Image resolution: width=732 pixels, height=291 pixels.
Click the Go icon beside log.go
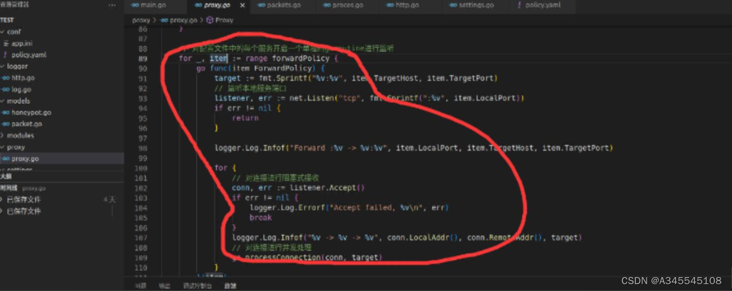tap(6, 89)
